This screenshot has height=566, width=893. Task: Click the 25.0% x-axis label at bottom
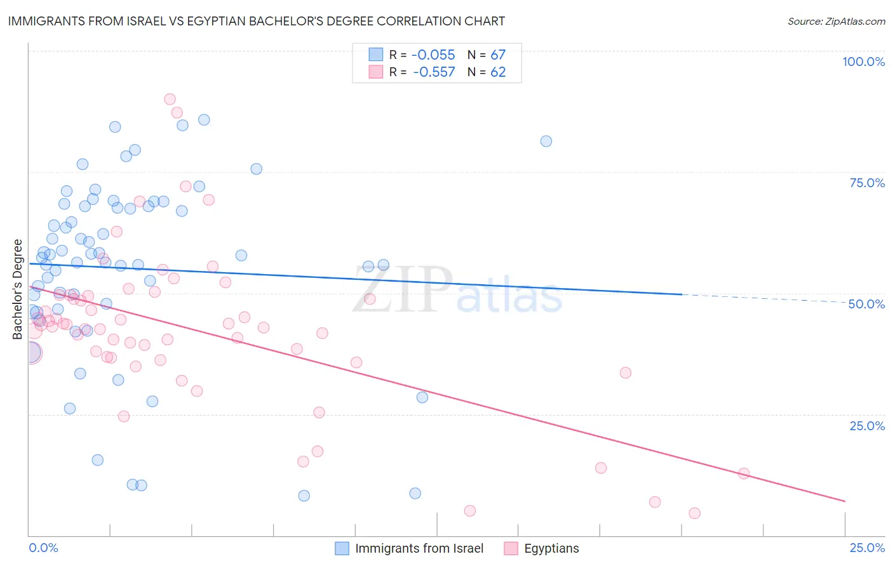pyautogui.click(x=867, y=548)
